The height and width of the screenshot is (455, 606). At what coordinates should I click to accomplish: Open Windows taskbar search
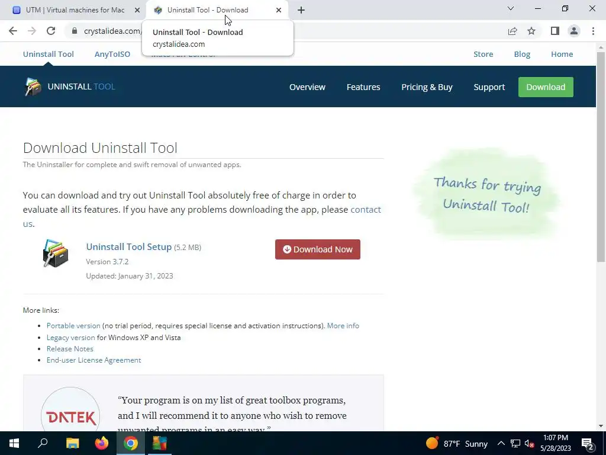pos(43,443)
